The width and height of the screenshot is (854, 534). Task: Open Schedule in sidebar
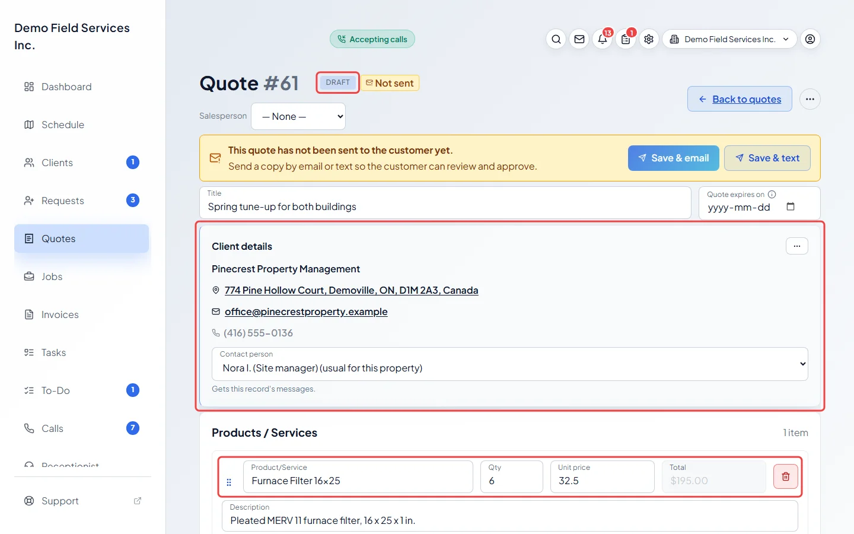[82, 125]
